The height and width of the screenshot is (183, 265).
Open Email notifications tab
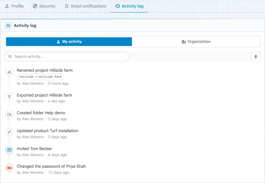pos(86,6)
